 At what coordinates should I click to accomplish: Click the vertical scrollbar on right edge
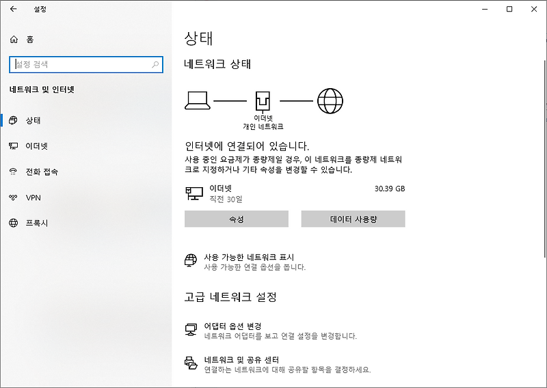pos(544,158)
